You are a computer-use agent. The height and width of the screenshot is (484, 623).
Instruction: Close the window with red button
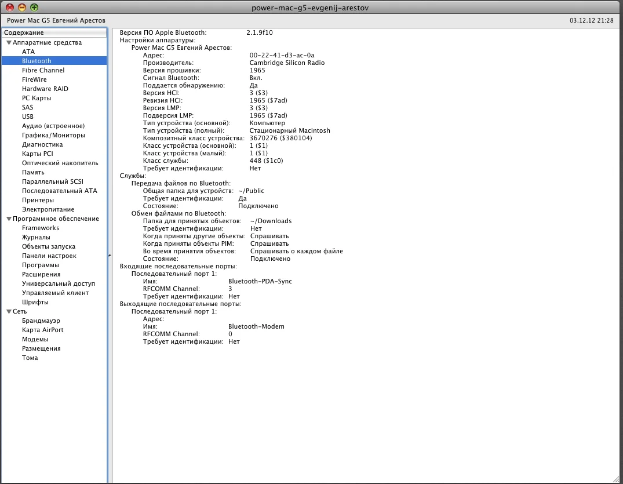point(9,7)
